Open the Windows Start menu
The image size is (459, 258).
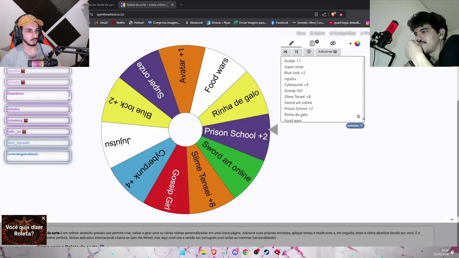coord(182,252)
